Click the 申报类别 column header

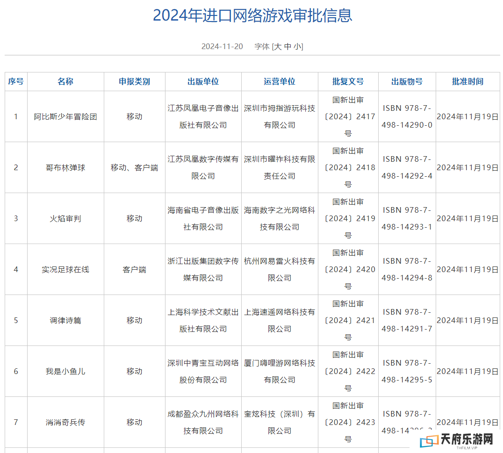click(x=134, y=81)
